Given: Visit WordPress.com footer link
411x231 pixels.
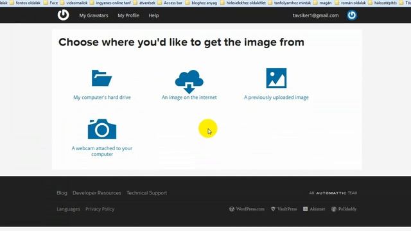Looking at the screenshot, I should tap(247, 209).
